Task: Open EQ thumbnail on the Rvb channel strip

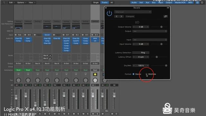Action: click(x=18, y=27)
